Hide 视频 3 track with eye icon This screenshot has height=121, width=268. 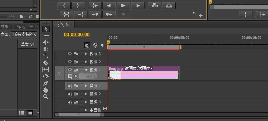pos(70,54)
